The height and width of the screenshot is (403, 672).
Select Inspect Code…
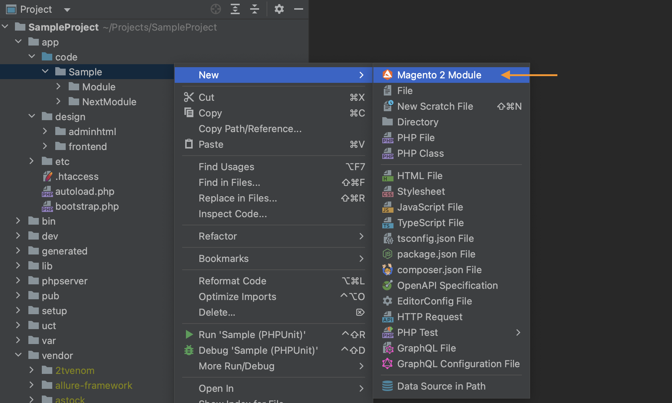[x=274, y=214]
